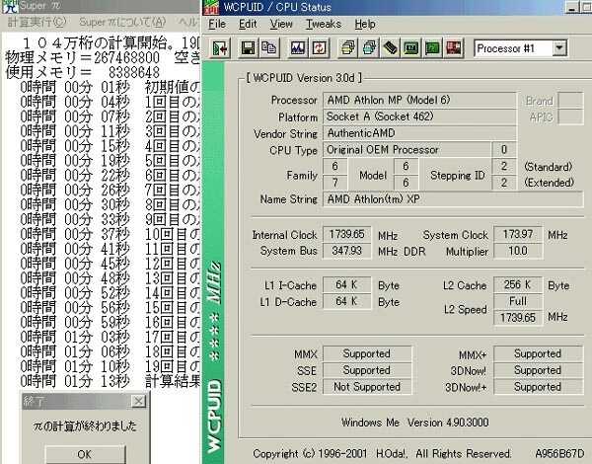592x464 pixels.
Task: Open the Help menu in WCPUID
Action: click(x=365, y=24)
